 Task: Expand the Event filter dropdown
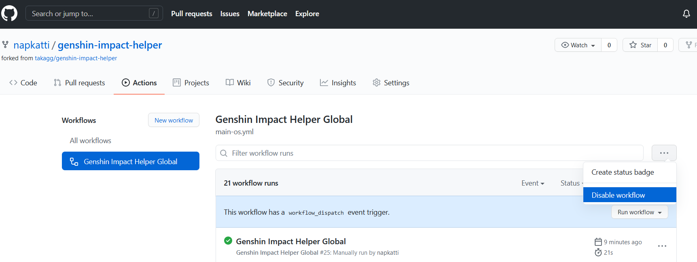tap(533, 183)
